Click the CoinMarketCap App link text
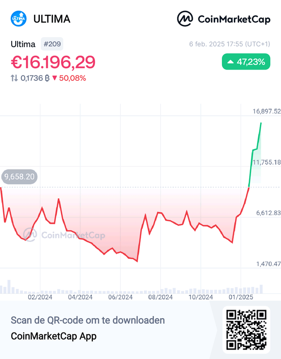This screenshot has width=281, height=359. (53, 336)
